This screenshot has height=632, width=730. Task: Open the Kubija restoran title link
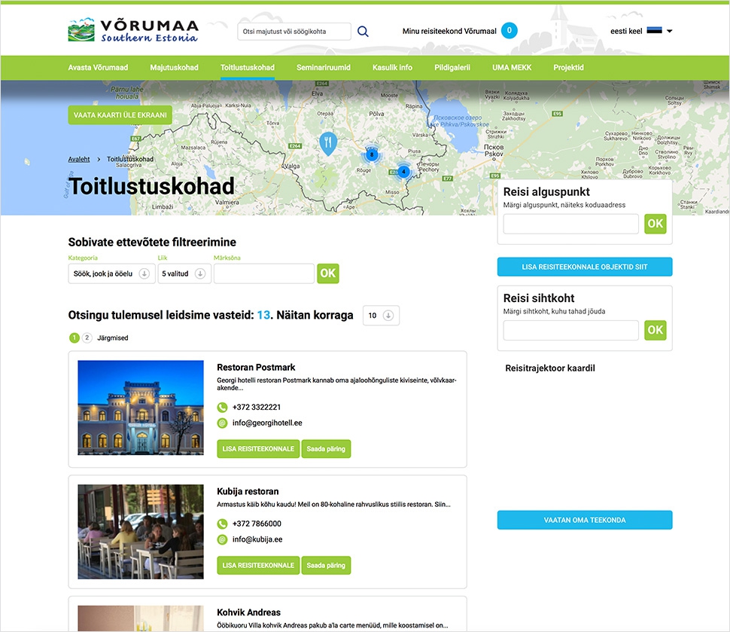[x=248, y=491]
